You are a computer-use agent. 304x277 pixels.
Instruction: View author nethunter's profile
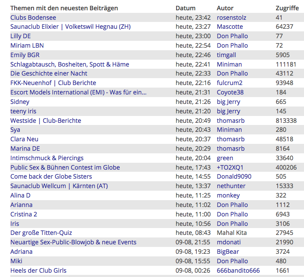[231, 186]
